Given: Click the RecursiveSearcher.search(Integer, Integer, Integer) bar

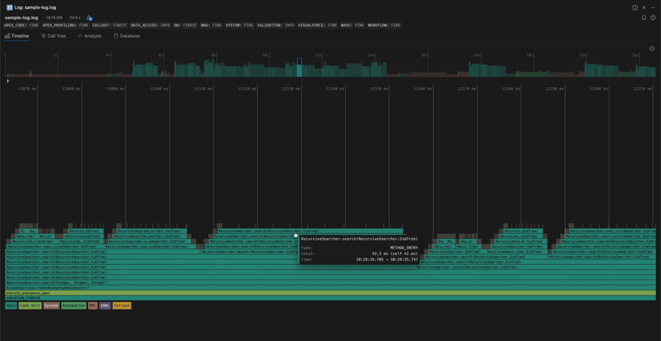Looking at the screenshot, I should [x=330, y=282].
